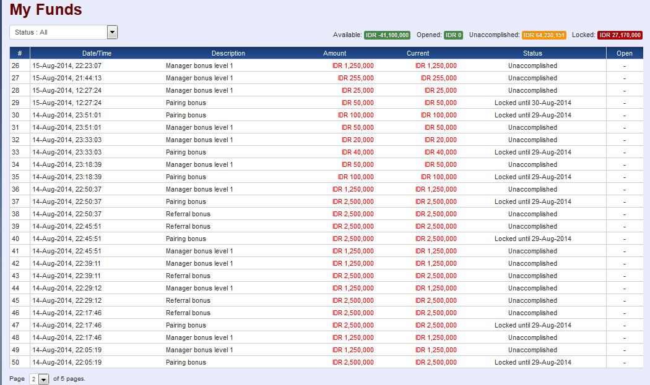Click the orange Unaccomplished total badge
The width and height of the screenshot is (650, 385).
(544, 35)
